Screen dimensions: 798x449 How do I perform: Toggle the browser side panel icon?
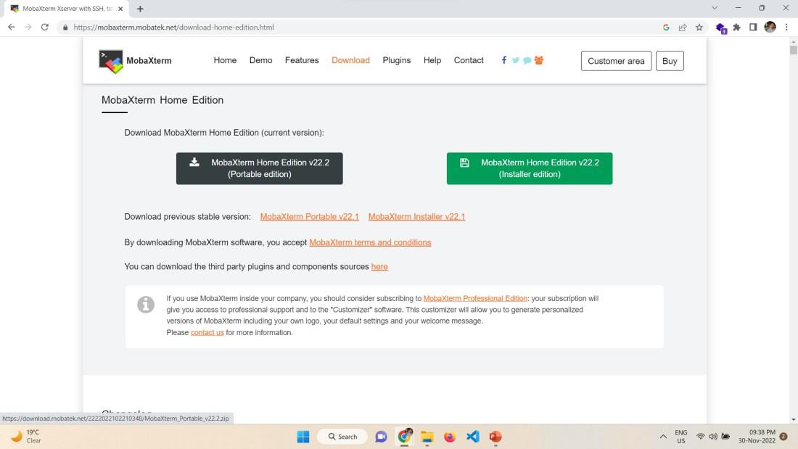pos(753,28)
